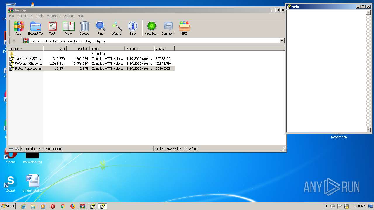Viewport: 374px width, 210px height.
Task: Select Isakymas_V-270 chm file
Action: tap(91, 59)
